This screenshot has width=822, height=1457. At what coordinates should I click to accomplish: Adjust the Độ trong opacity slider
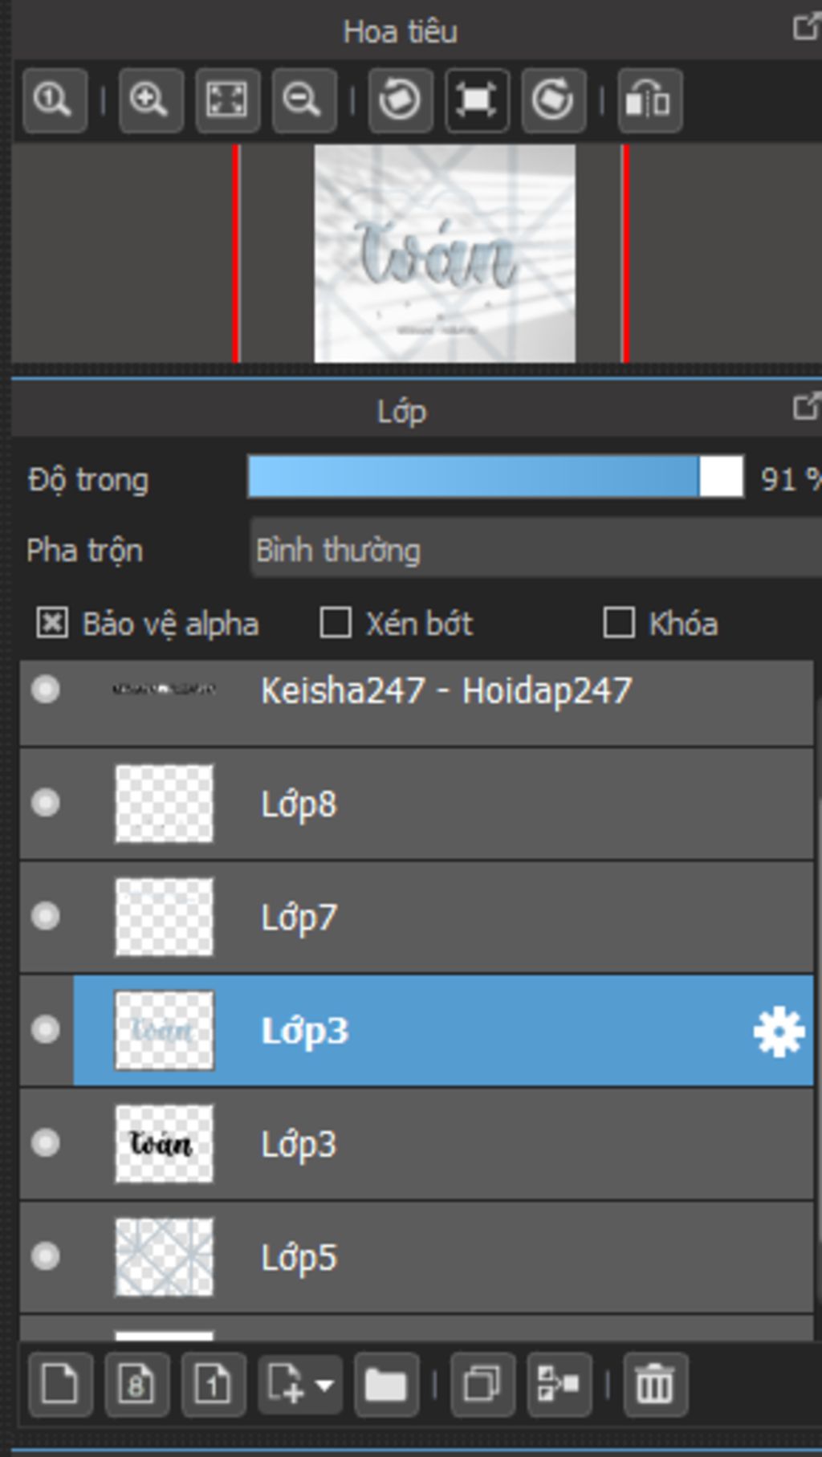click(x=495, y=478)
